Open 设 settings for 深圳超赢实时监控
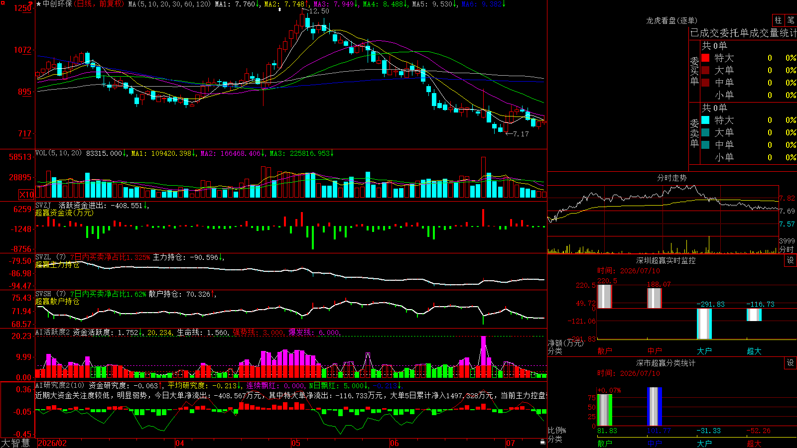 click(791, 260)
